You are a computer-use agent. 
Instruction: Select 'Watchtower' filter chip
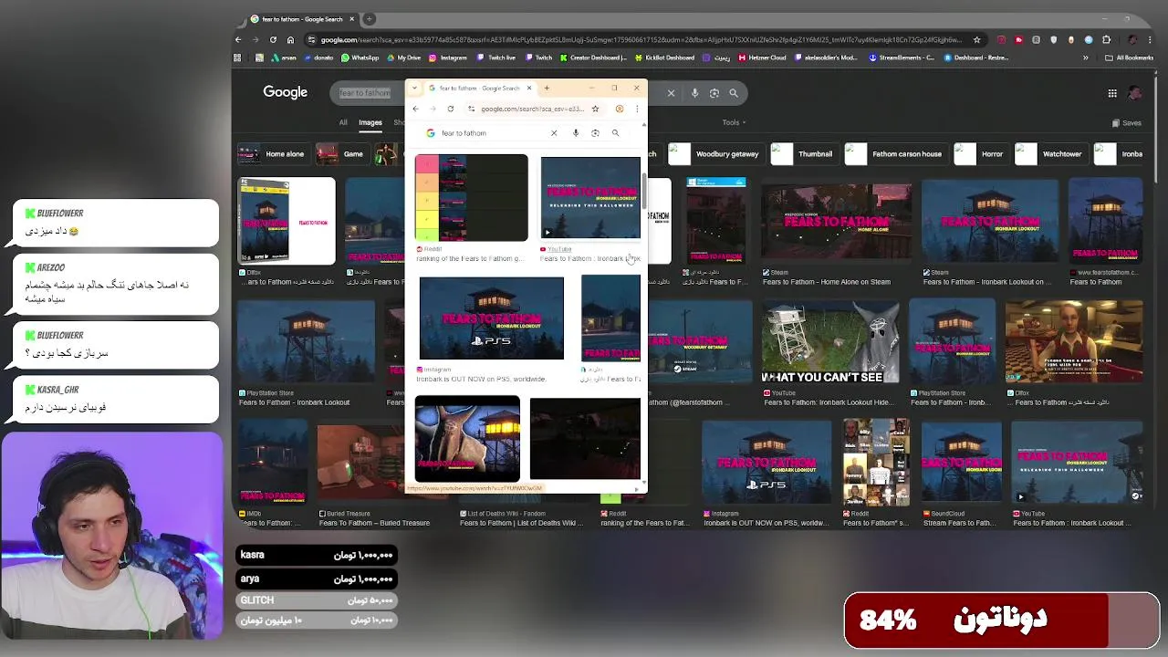(x=1050, y=154)
